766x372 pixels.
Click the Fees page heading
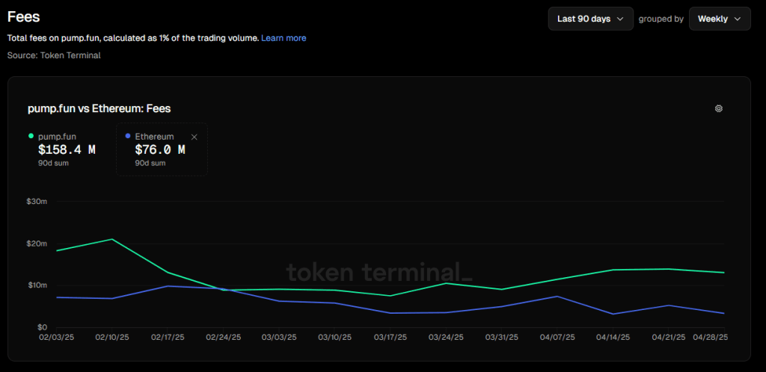pos(23,17)
